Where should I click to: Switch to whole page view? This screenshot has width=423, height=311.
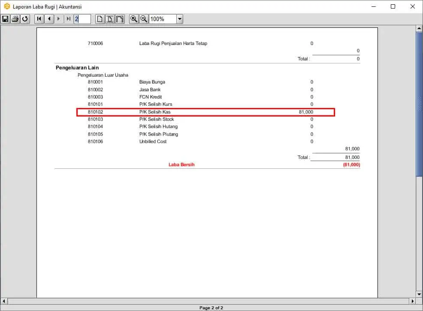coord(100,19)
